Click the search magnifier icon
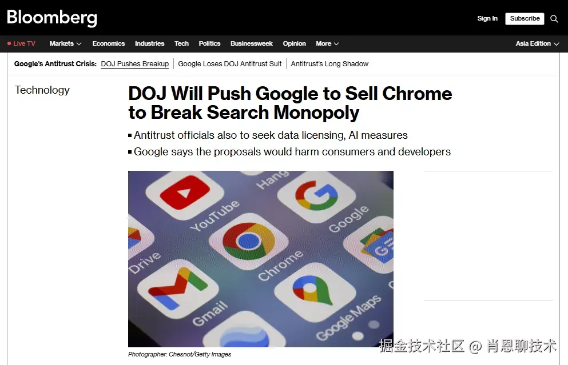This screenshot has width=568, height=365. (554, 19)
